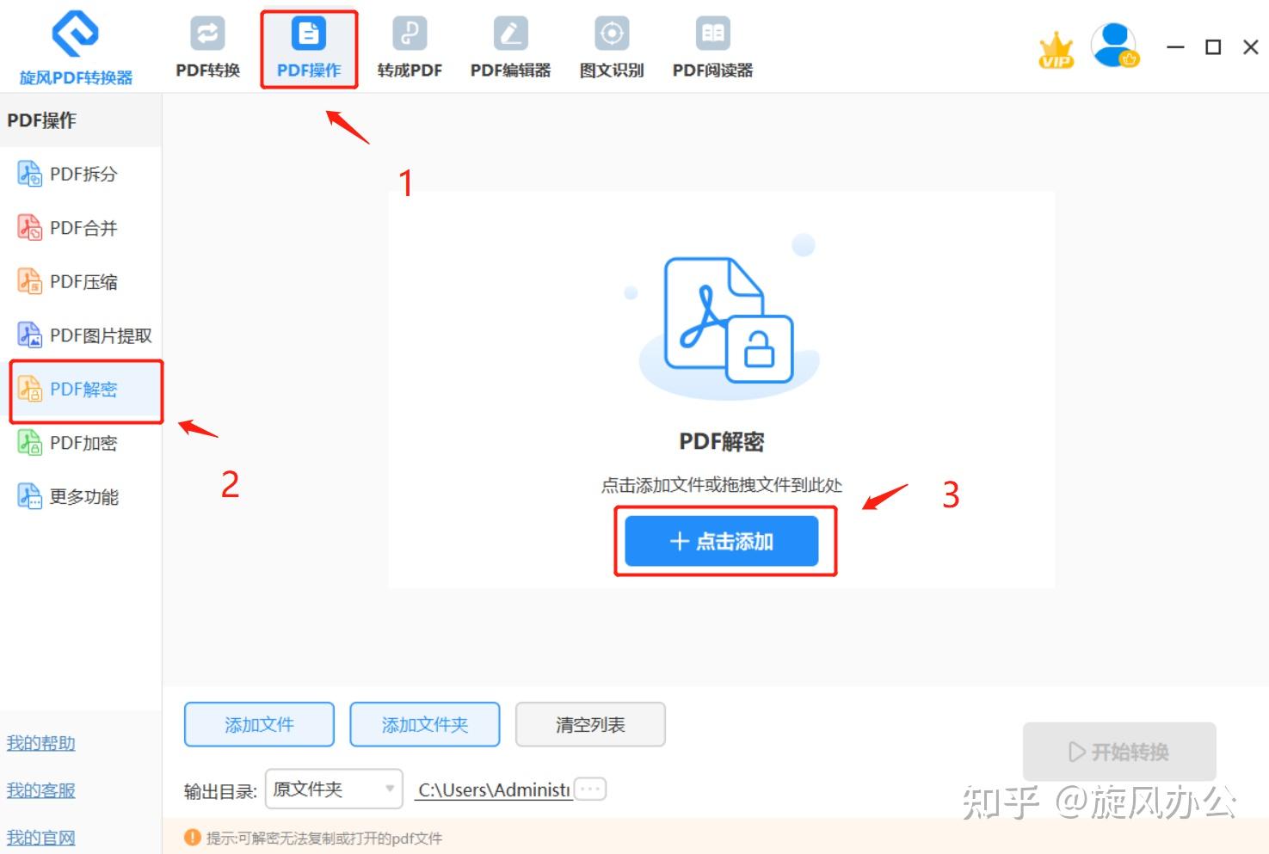
Task: Select PDF图片提取 in the sidebar
Action: point(81,335)
